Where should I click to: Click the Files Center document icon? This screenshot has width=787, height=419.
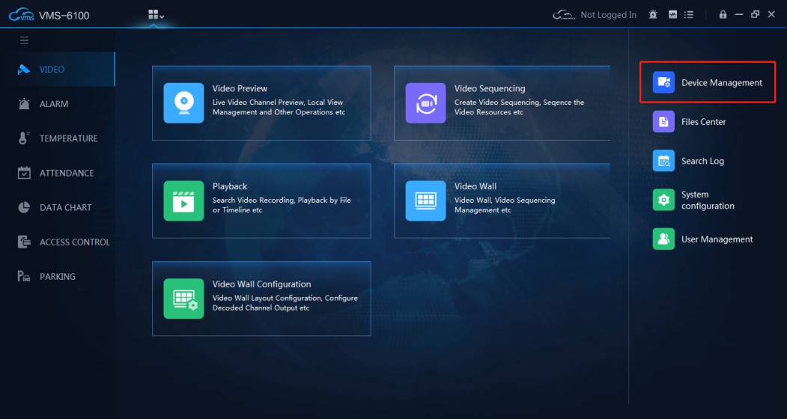click(663, 122)
